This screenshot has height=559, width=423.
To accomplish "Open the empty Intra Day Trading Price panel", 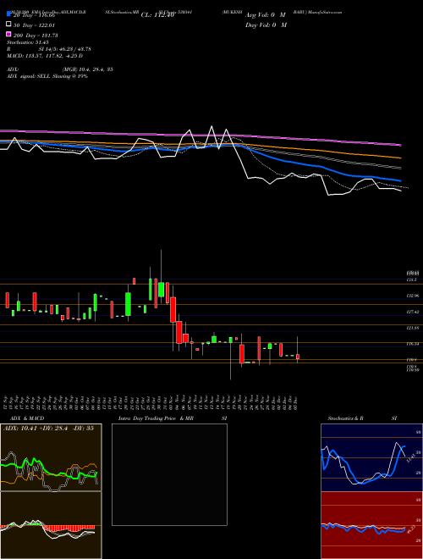I will (169, 474).
